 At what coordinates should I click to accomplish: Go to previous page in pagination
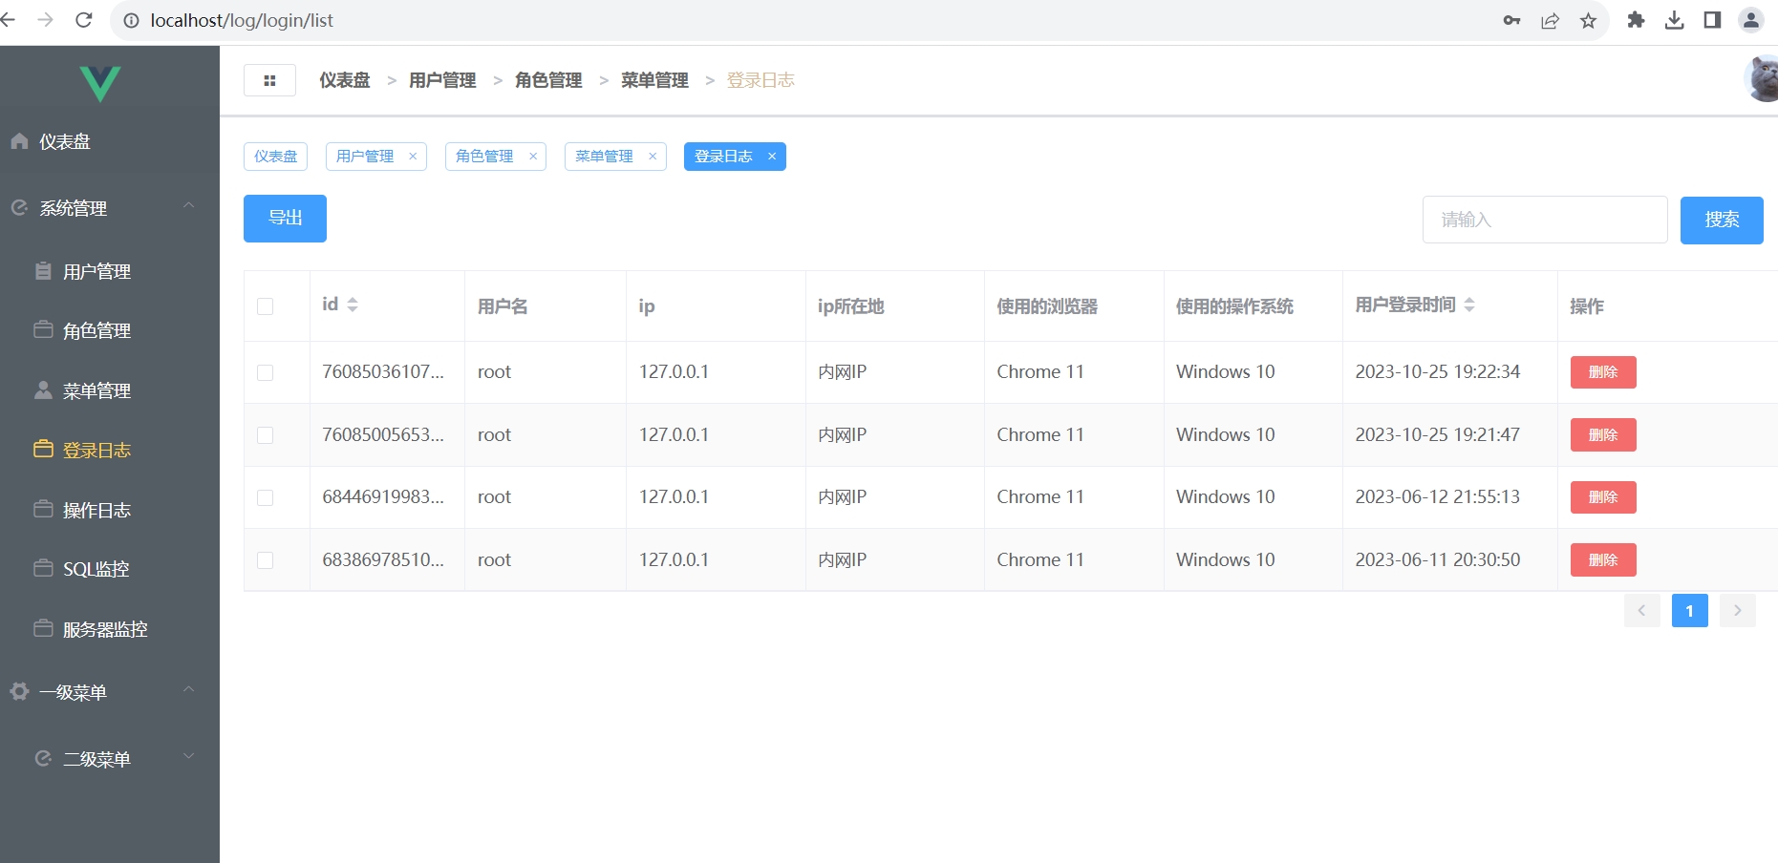tap(1641, 611)
